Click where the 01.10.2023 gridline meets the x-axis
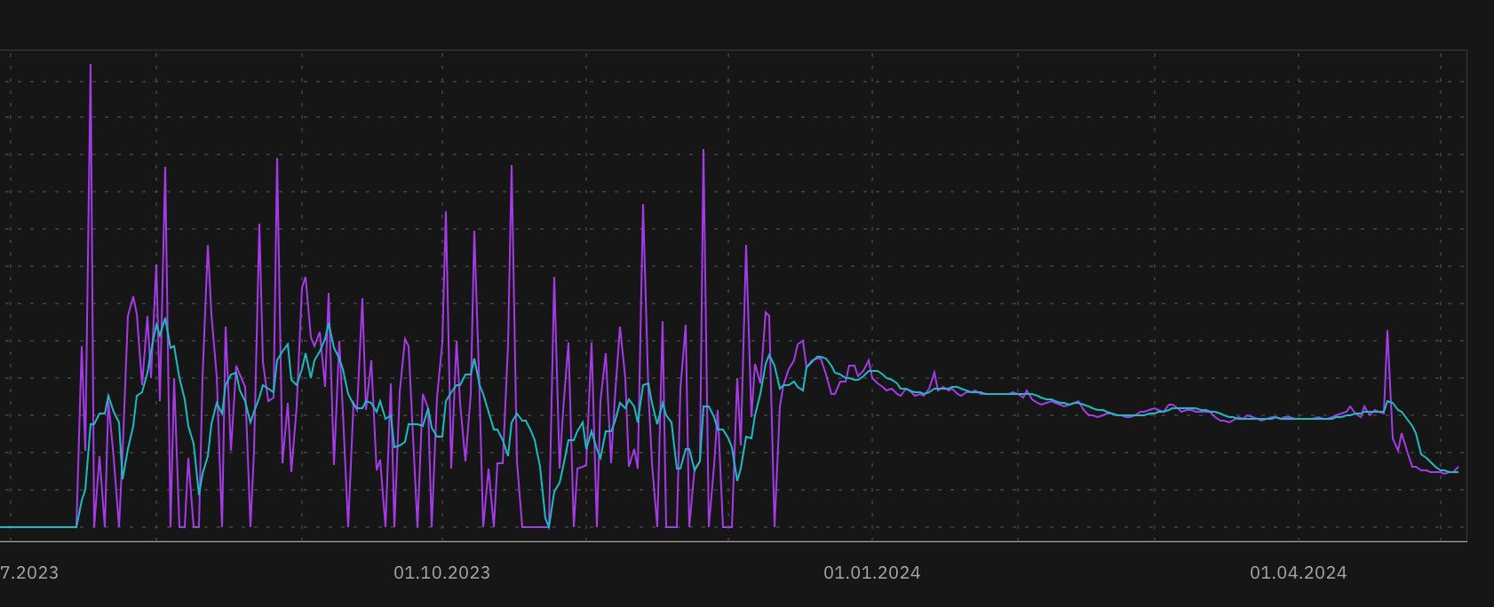1494x607 pixels. tap(441, 541)
